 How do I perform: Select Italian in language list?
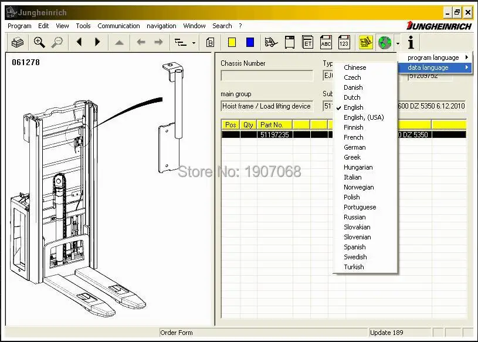point(366,177)
